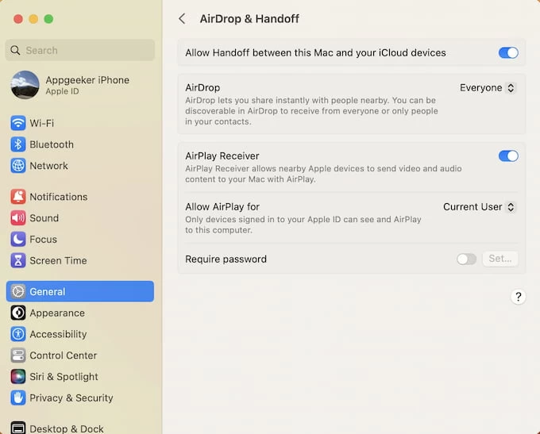Open help with the question mark button

click(x=518, y=297)
